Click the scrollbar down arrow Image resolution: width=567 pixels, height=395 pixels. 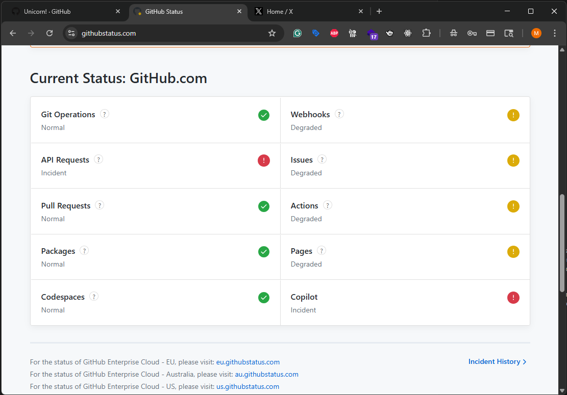[562, 390]
